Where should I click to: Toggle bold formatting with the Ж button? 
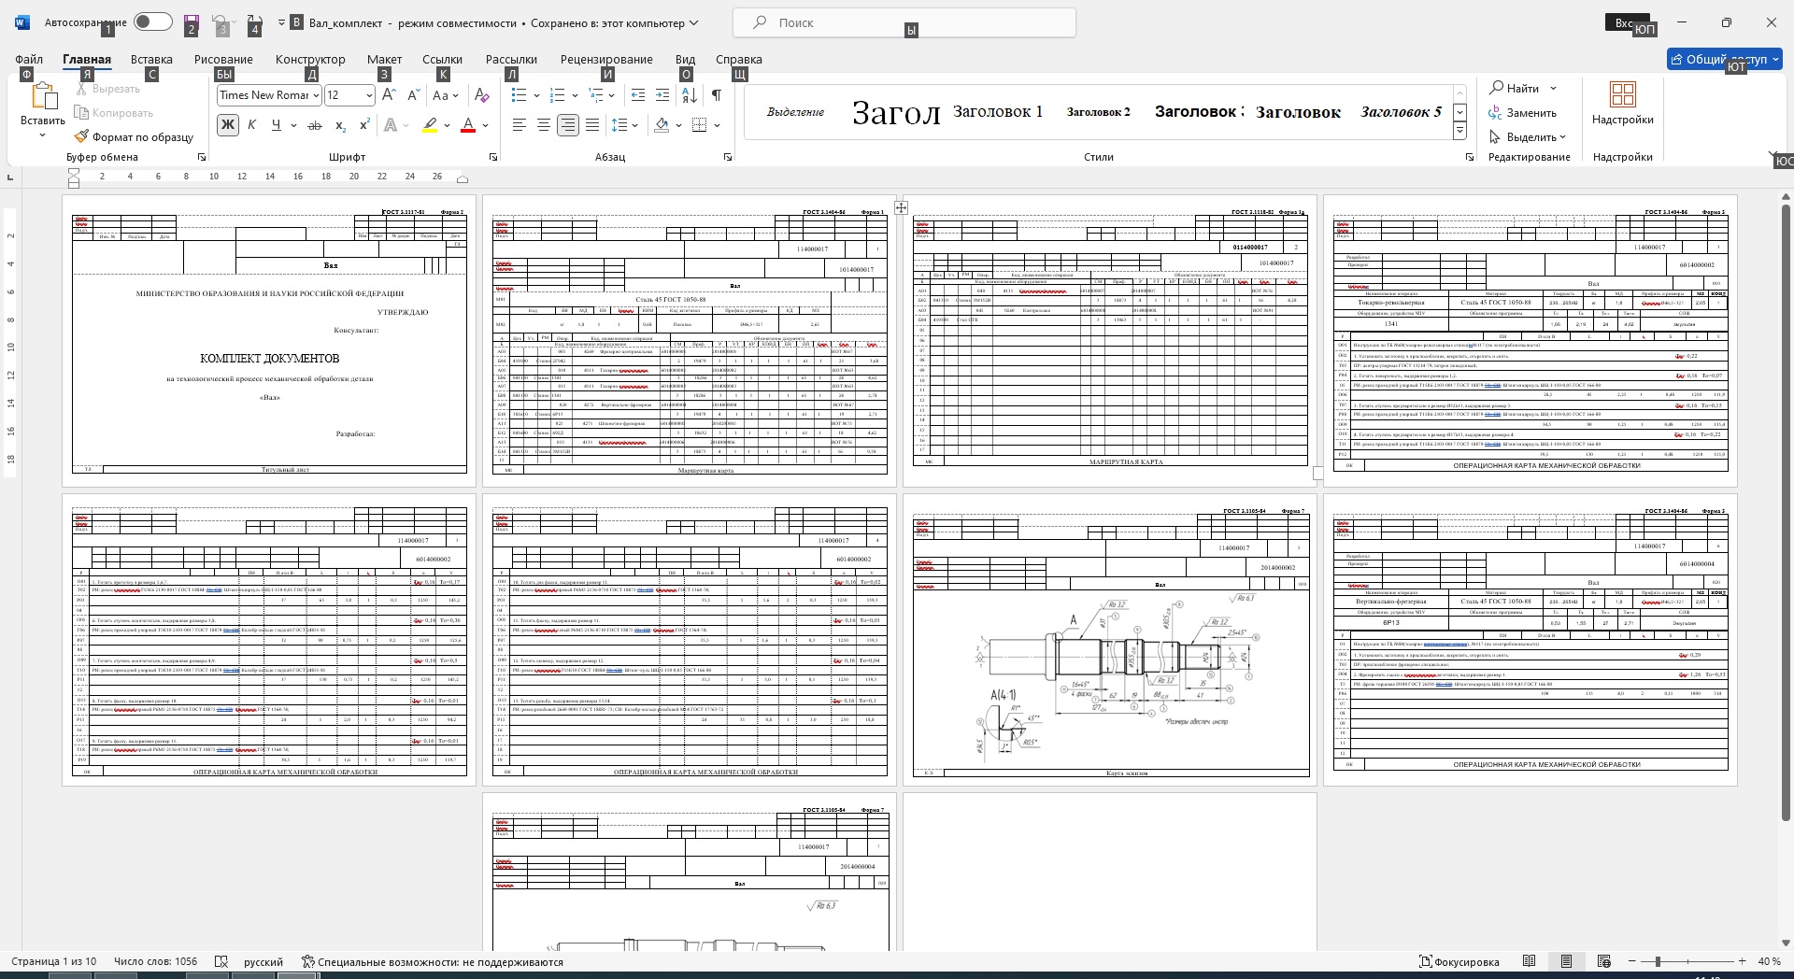coord(227,125)
